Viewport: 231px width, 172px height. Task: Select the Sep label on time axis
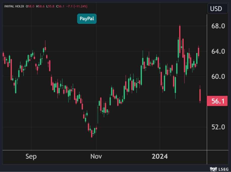point(31,156)
